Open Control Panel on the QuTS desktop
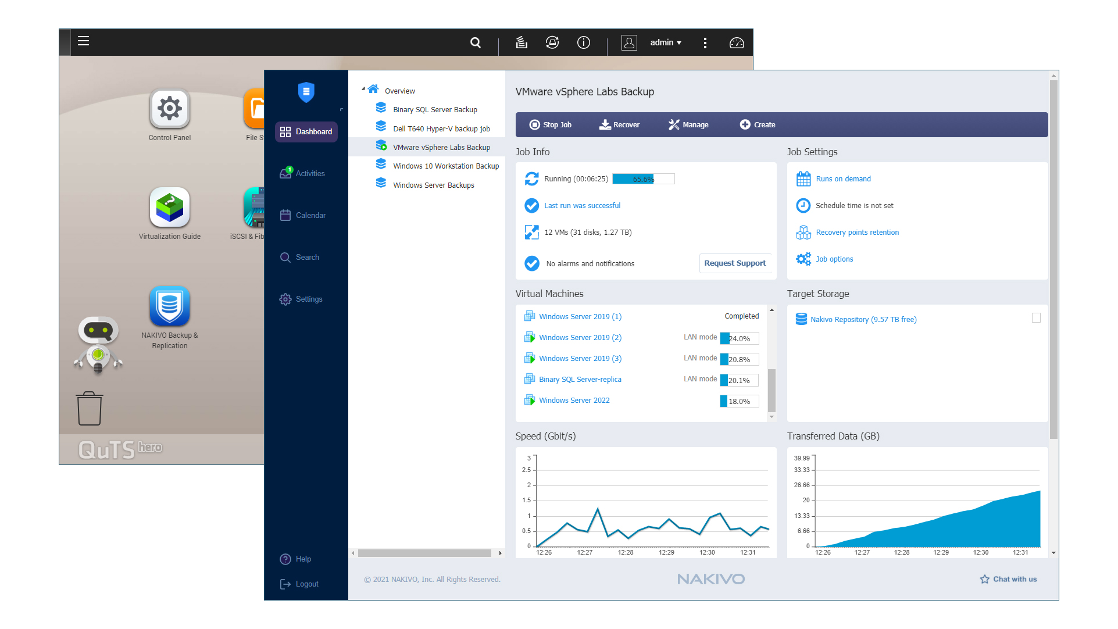 [x=169, y=115]
